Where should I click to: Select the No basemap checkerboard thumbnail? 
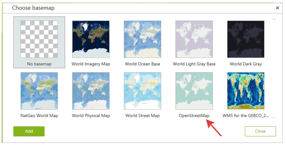pos(39,39)
